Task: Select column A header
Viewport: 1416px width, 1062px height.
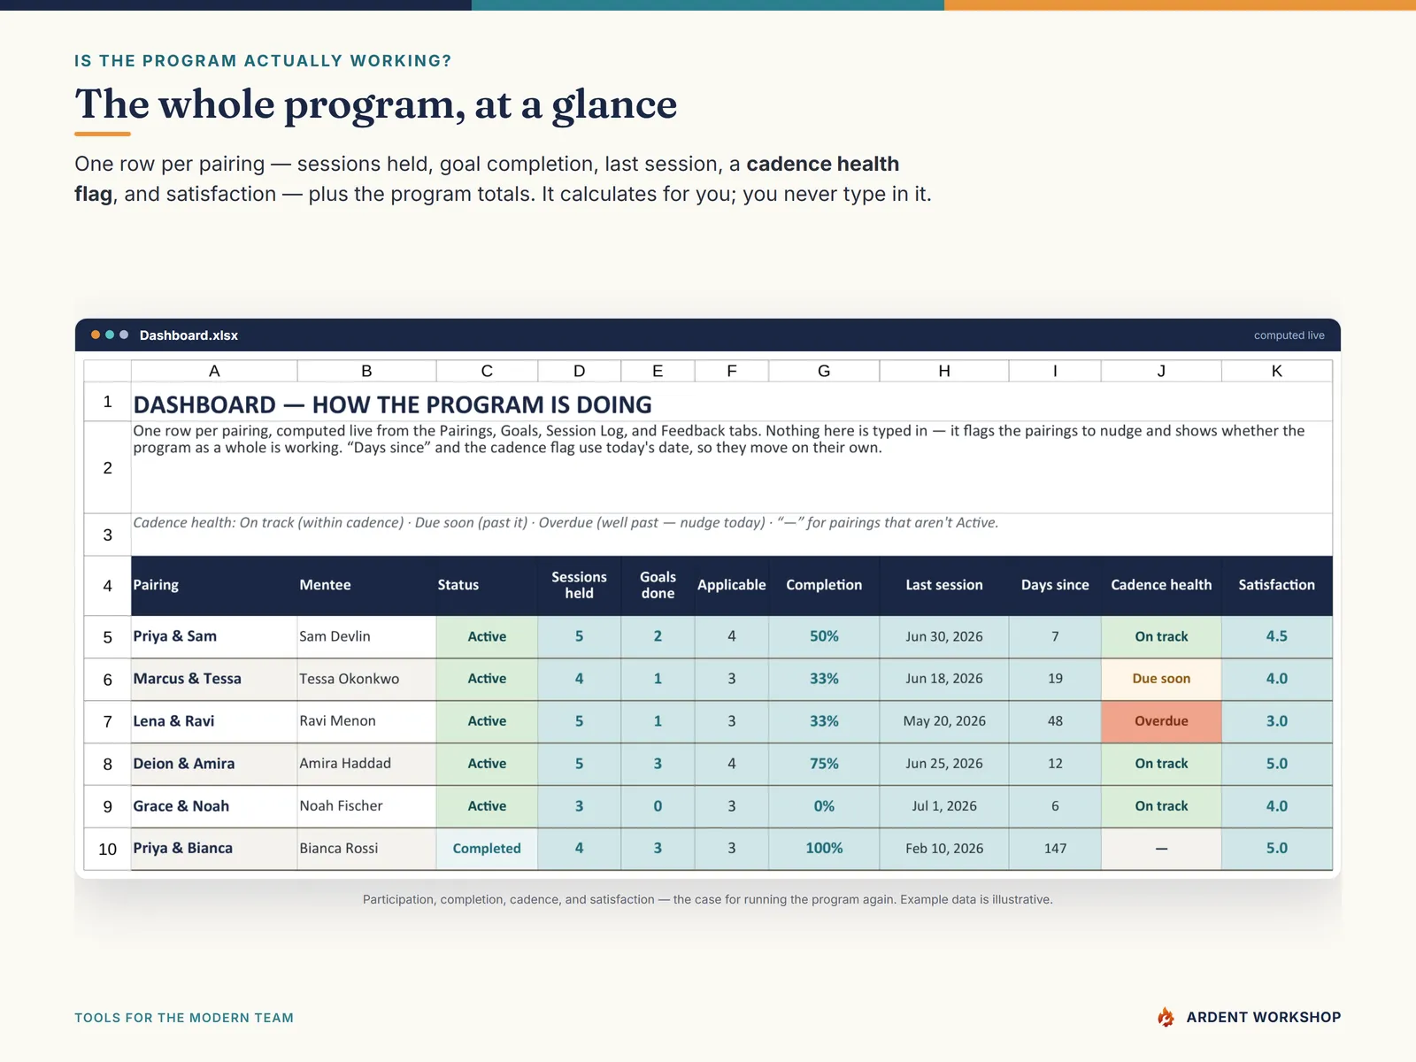Action: point(214,371)
